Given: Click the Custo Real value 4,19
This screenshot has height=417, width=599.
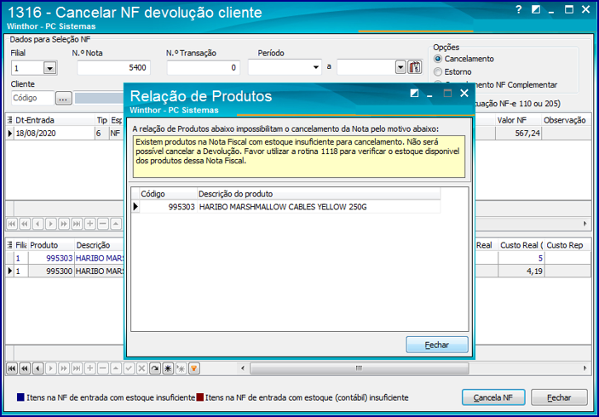Looking at the screenshot, I should 521,271.
